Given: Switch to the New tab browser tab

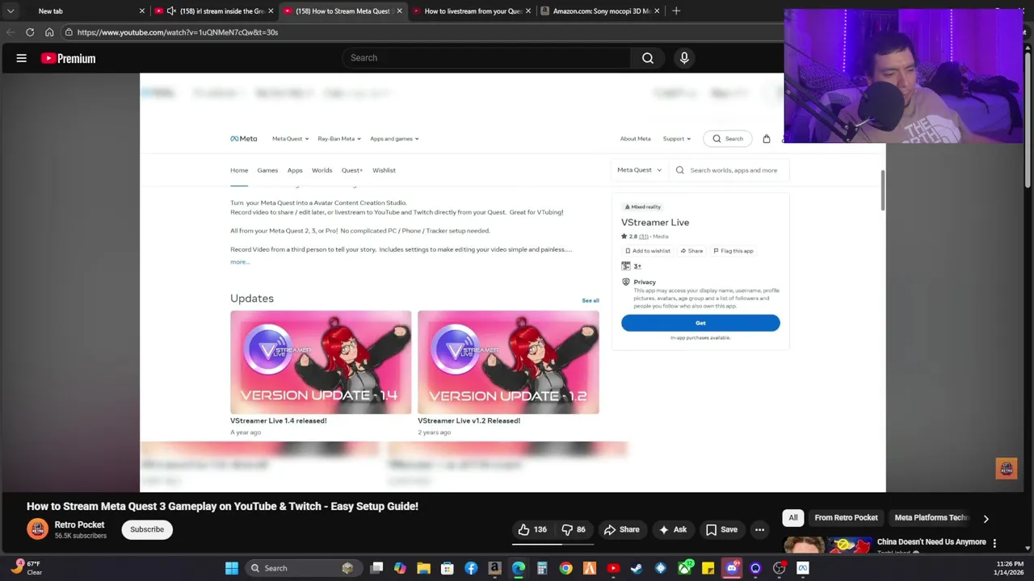Looking at the screenshot, I should (81, 11).
